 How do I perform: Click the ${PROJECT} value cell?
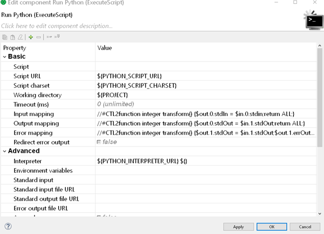[206, 95]
